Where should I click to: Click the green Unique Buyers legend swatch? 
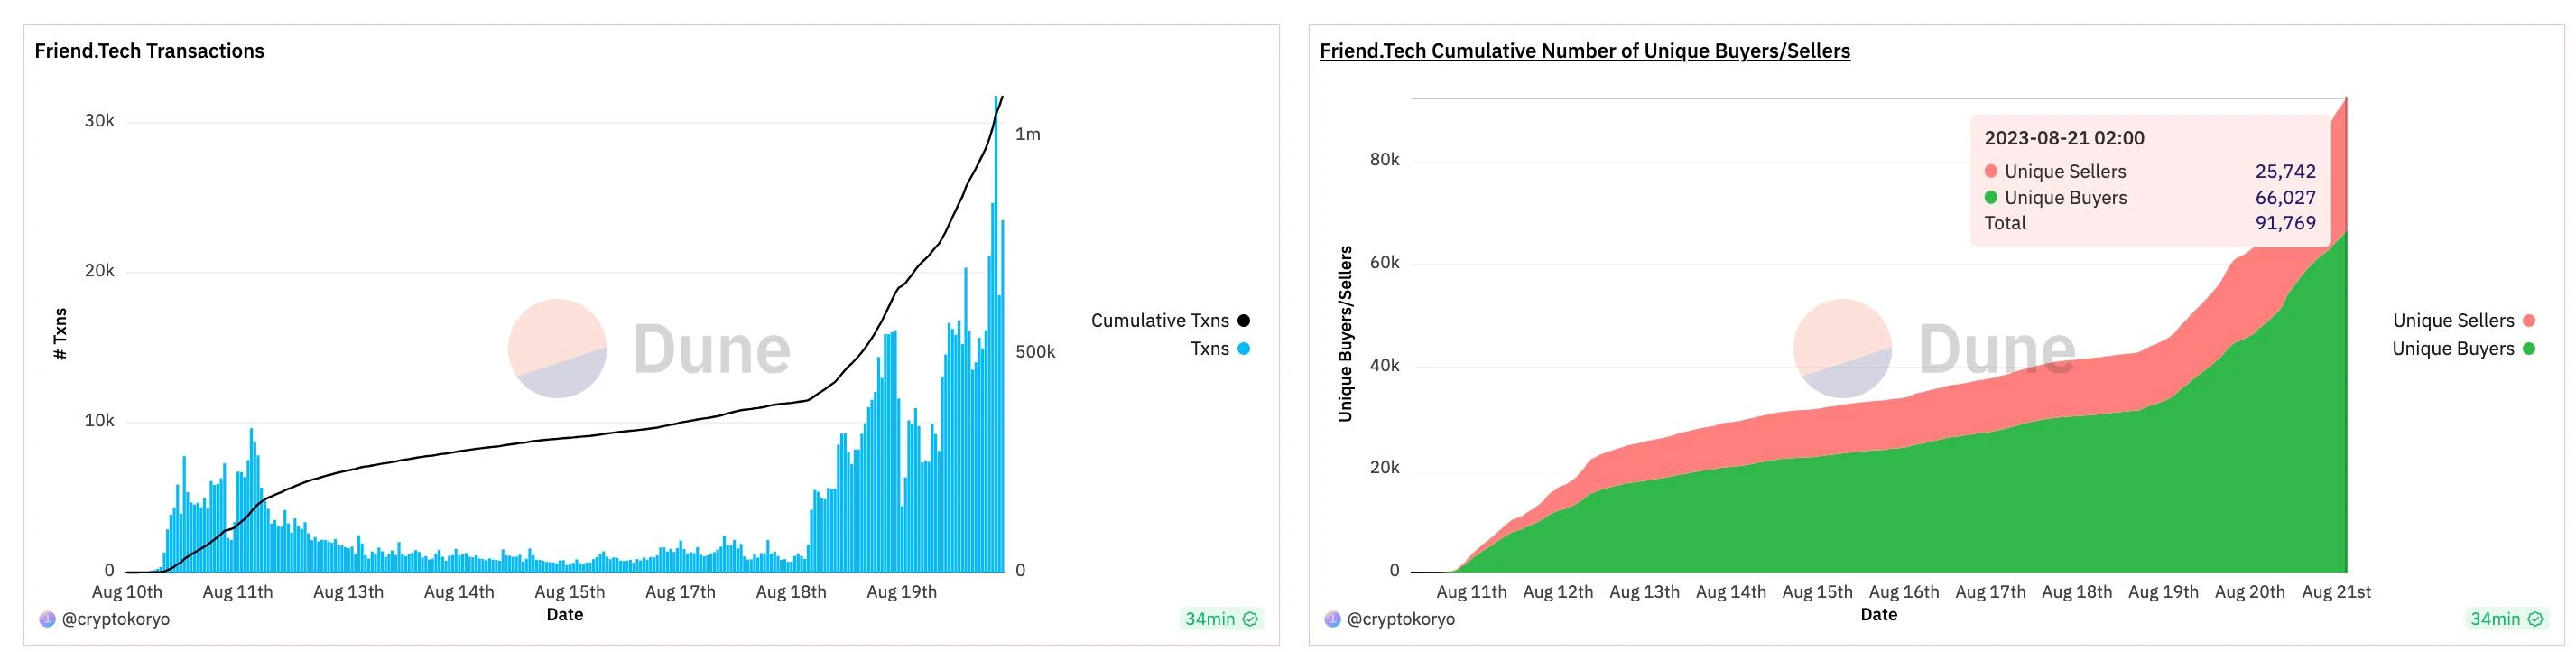pos(2529,349)
